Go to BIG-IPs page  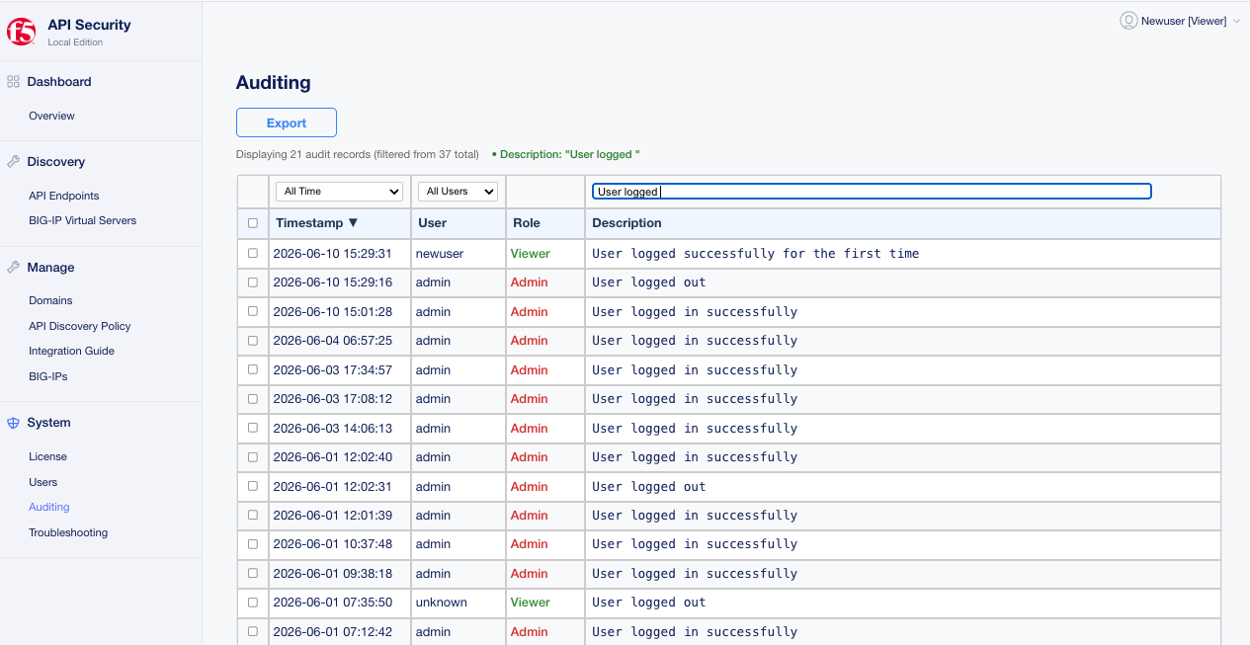(48, 376)
